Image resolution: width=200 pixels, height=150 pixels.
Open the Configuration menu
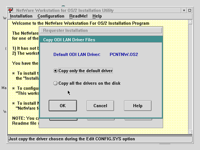51,16
